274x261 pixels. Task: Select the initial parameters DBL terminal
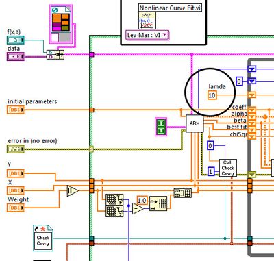point(16,110)
